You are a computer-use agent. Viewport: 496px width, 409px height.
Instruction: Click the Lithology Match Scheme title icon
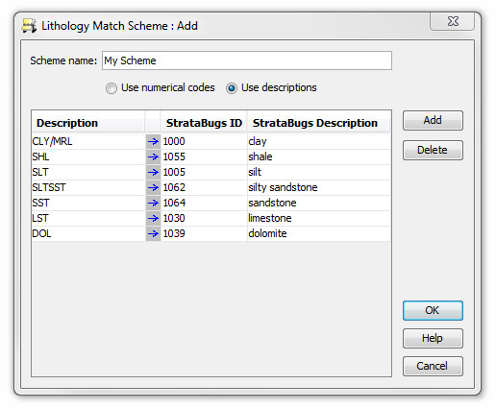tap(29, 26)
